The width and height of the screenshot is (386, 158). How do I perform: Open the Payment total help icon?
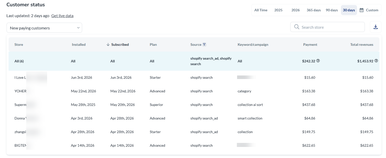[318, 61]
